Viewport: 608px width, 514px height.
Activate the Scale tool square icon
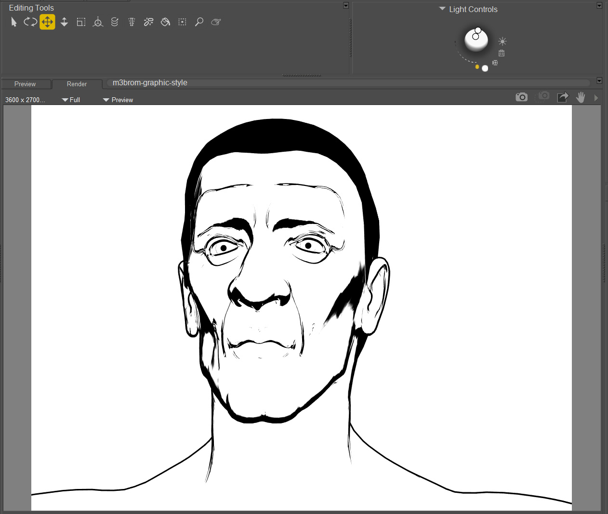click(81, 22)
